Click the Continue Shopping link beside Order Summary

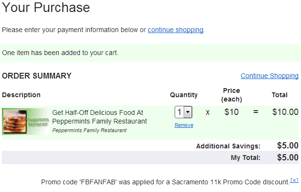269,76
